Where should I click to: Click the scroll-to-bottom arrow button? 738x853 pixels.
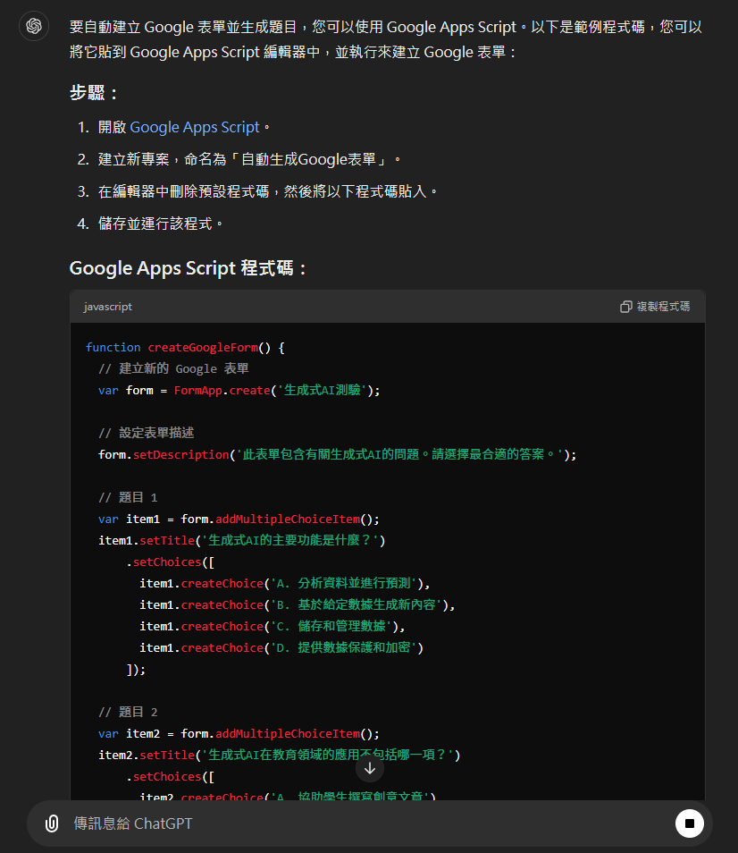[x=370, y=768]
